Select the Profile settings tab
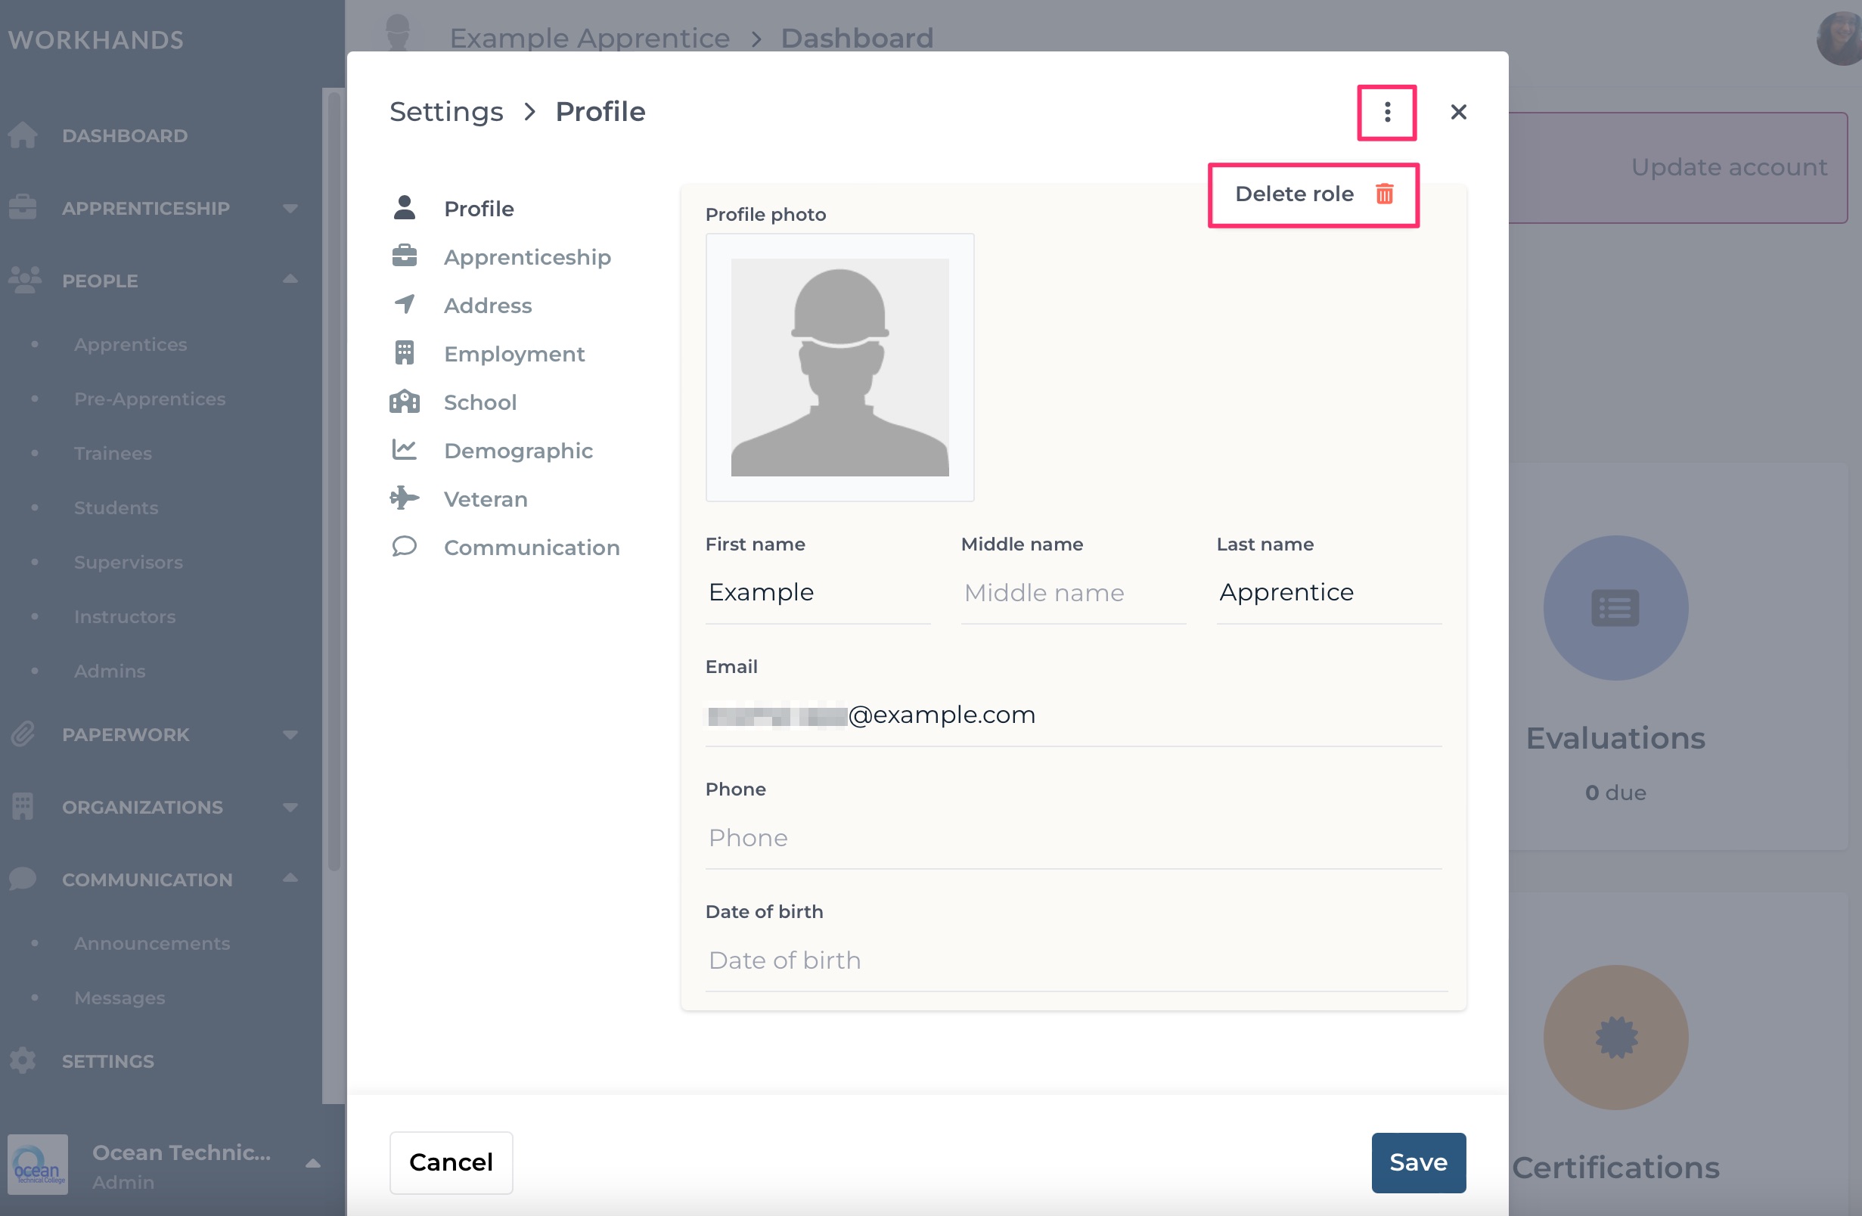This screenshot has width=1862, height=1216. pyautogui.click(x=478, y=209)
